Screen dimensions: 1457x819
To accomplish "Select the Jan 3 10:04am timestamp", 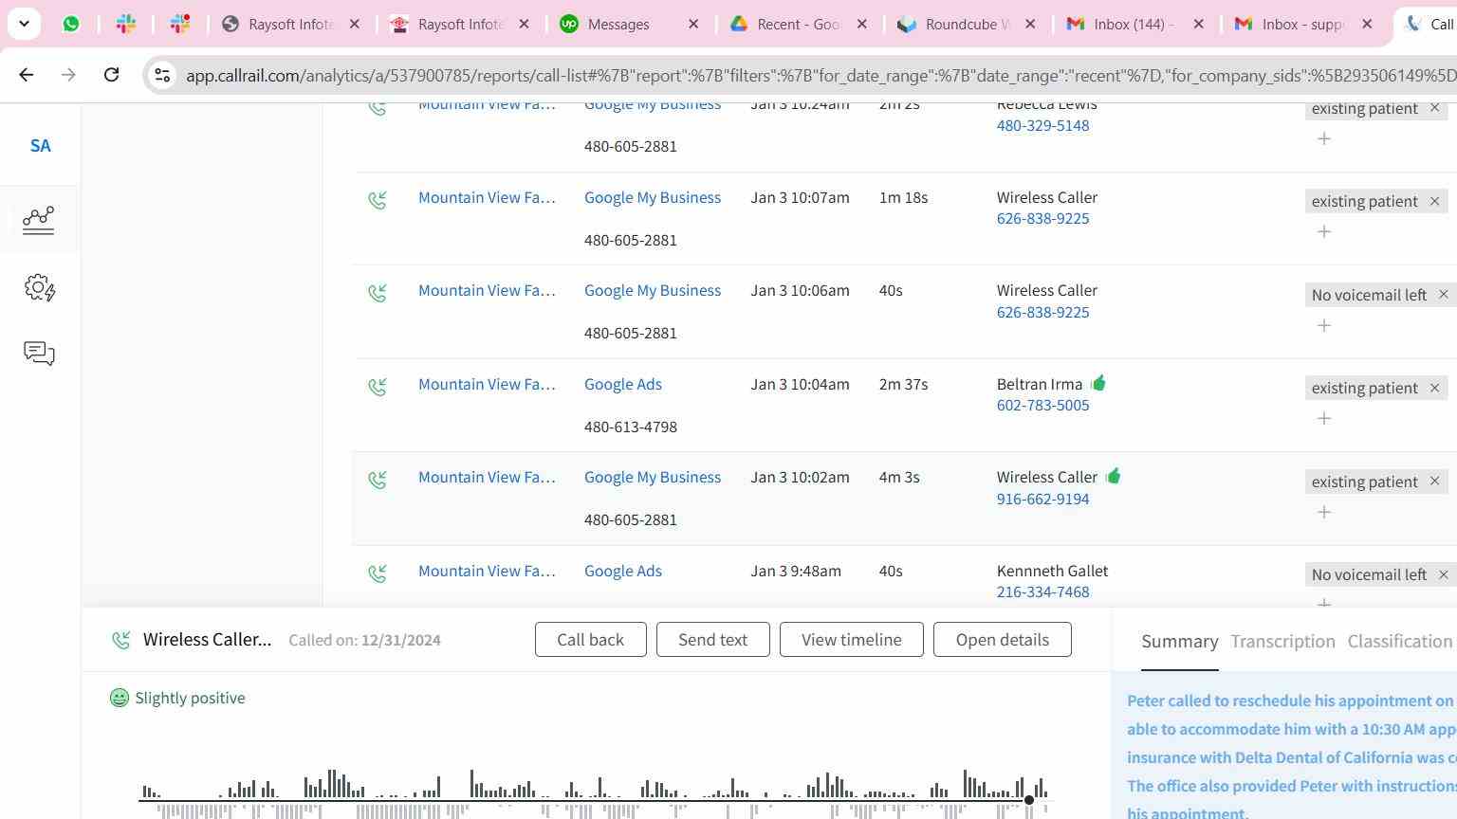I will click(x=800, y=384).
